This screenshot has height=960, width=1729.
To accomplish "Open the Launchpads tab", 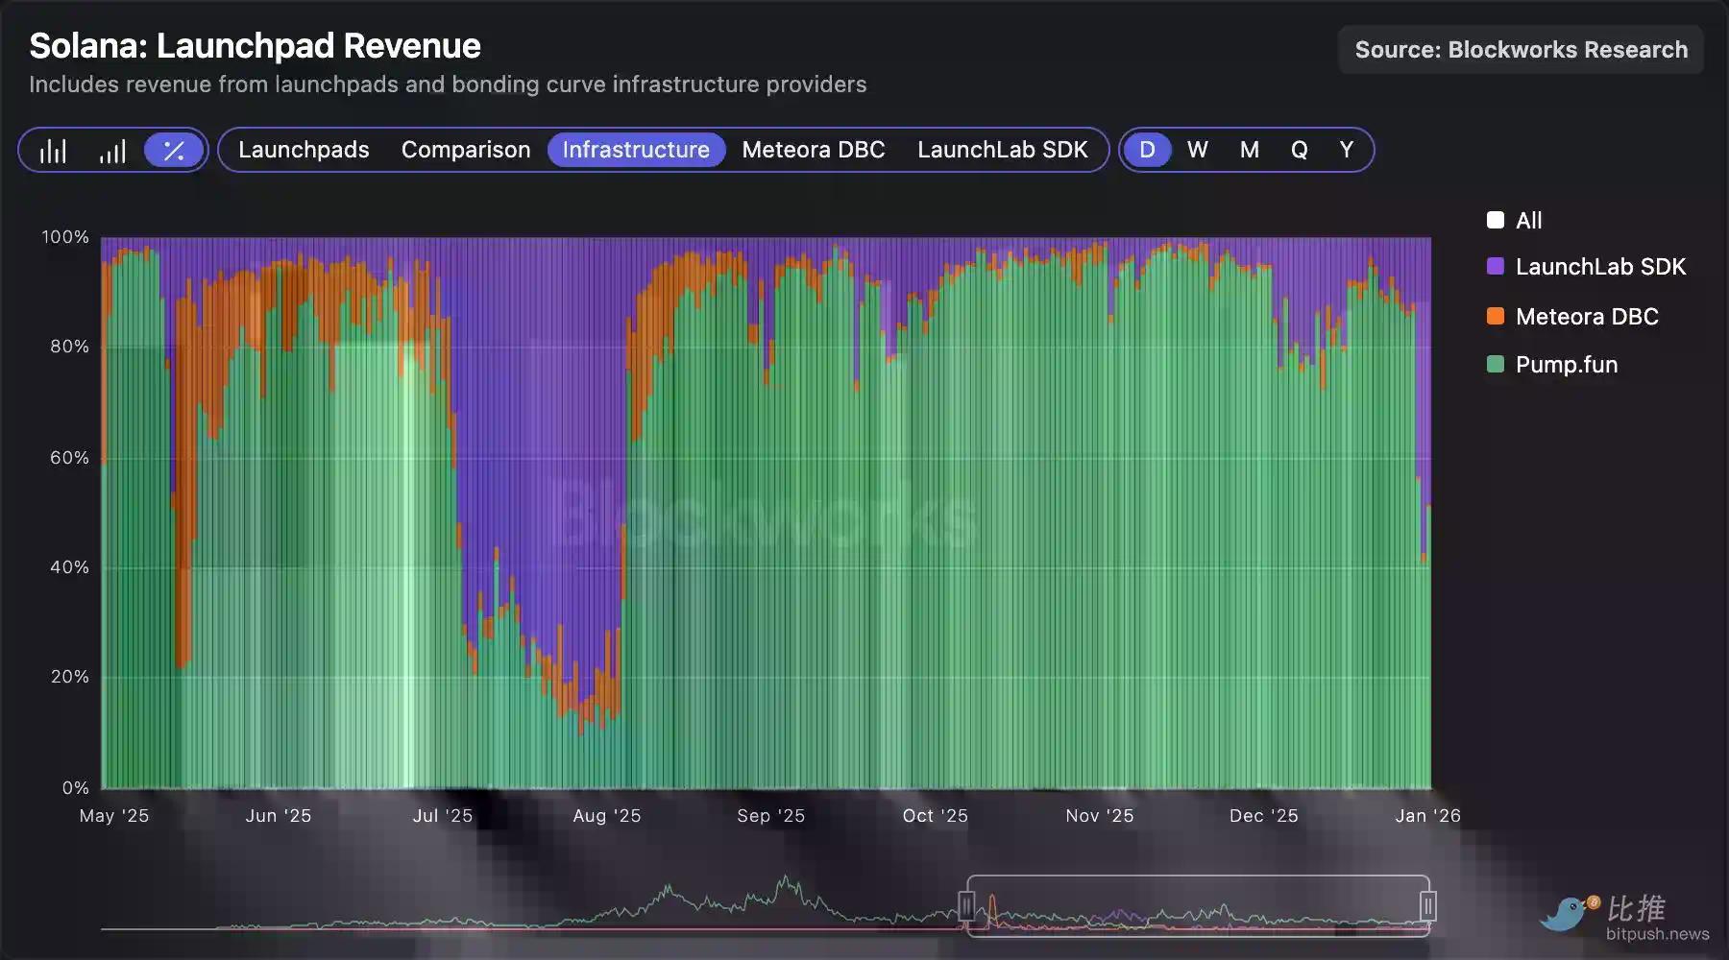I will (x=304, y=150).
